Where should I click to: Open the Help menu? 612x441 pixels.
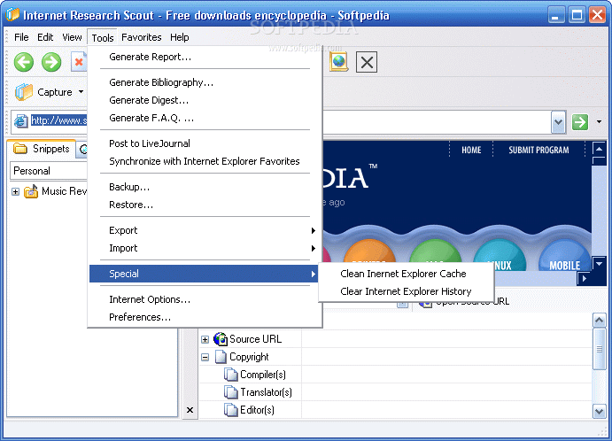180,37
